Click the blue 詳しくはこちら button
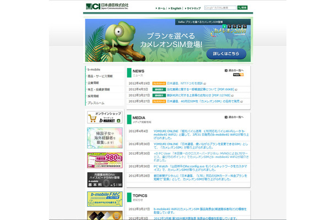Viewport: 336px width, 220px height. click(x=226, y=54)
